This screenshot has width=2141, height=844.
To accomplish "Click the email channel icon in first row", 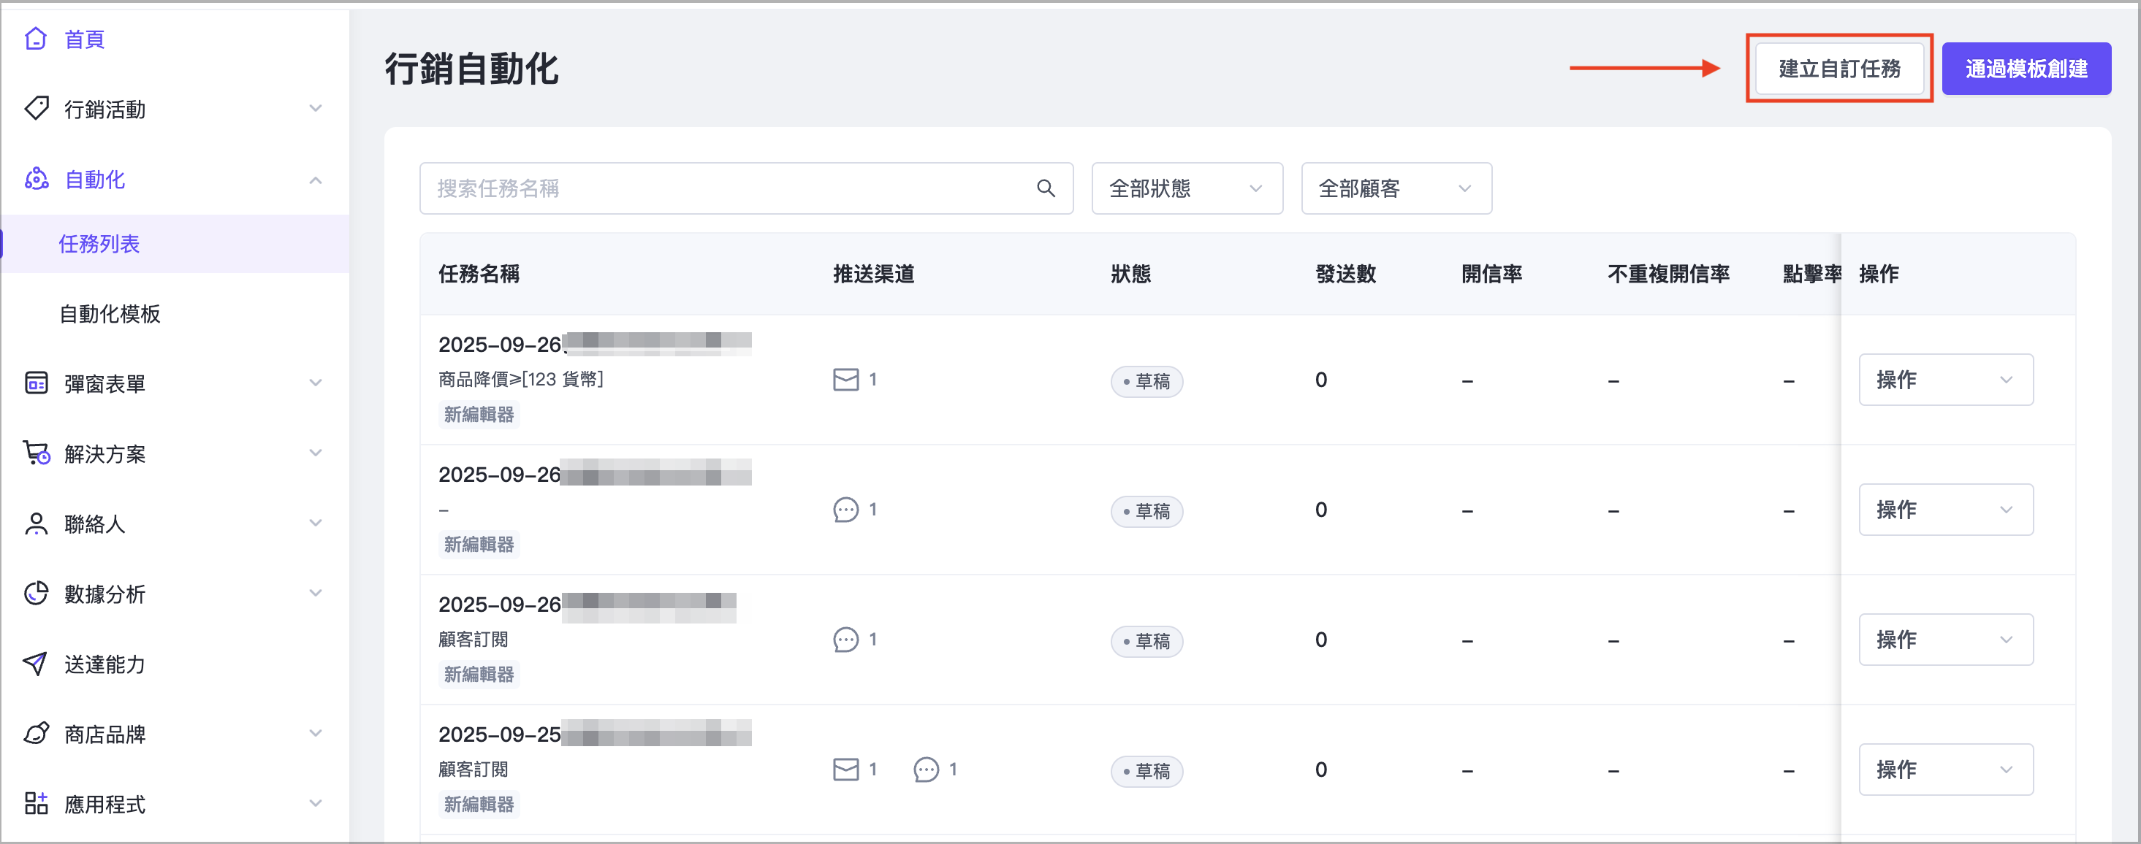I will coord(845,380).
